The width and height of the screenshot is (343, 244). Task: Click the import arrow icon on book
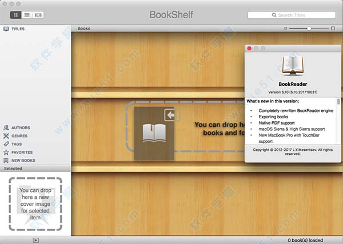pos(173,115)
